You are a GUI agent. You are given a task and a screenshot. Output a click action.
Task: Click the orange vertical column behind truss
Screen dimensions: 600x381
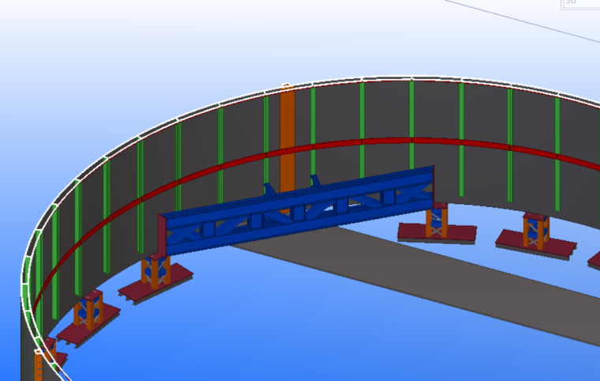(287, 134)
